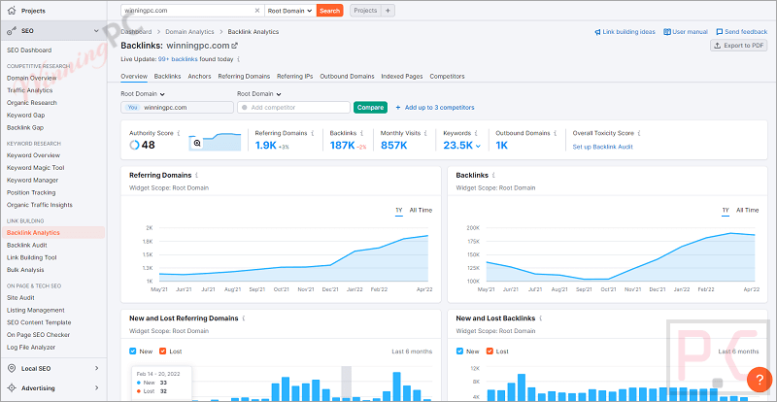The image size is (777, 402).
Task: Select 1Y range in Backlinks widget
Action: [x=726, y=210]
